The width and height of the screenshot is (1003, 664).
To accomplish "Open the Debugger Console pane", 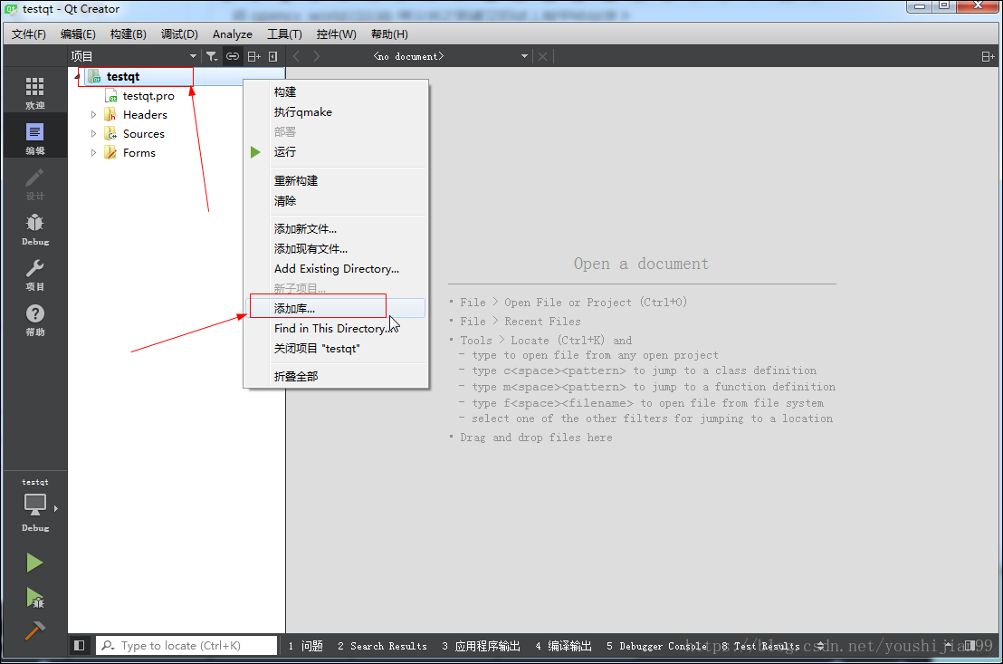I will pyautogui.click(x=656, y=646).
